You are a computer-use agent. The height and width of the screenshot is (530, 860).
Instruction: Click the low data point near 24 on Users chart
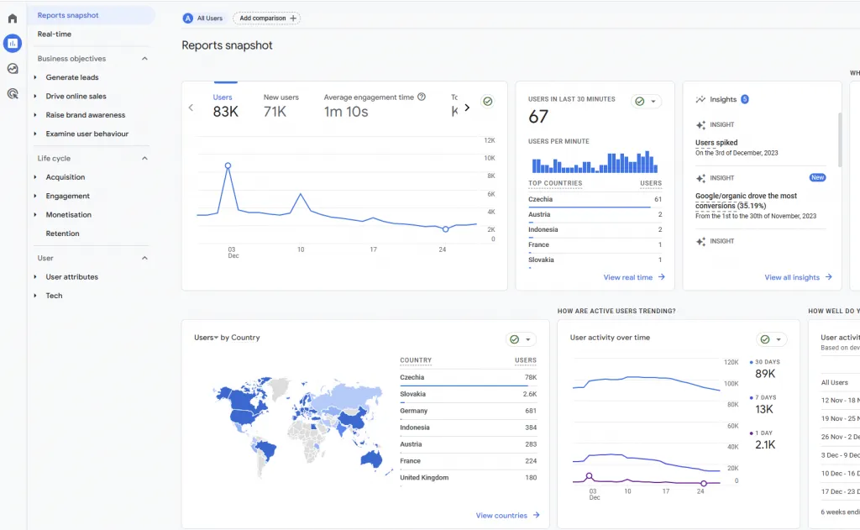(445, 229)
